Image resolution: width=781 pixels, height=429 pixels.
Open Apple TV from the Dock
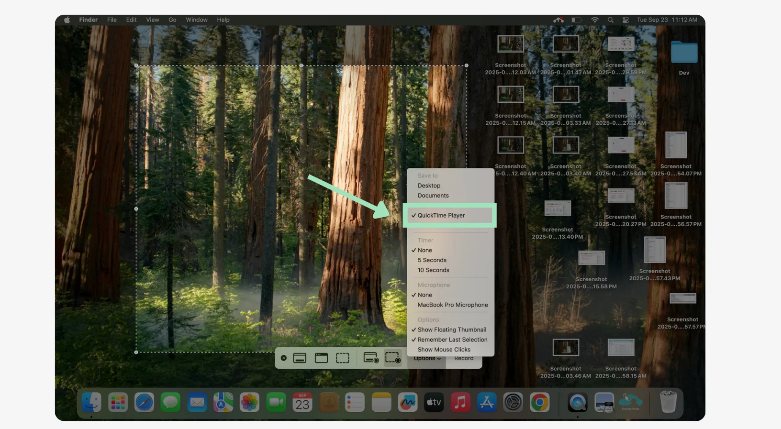(x=434, y=402)
